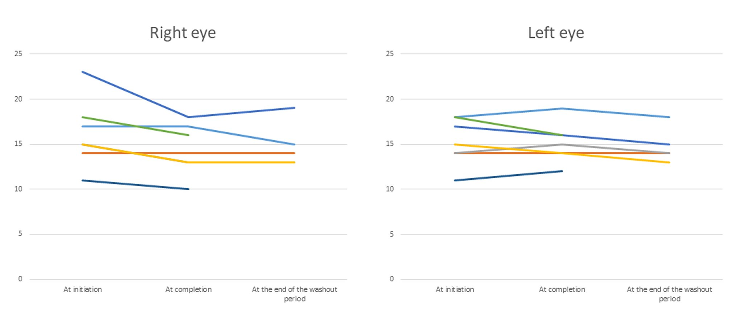Select washout period label under Left eye chart
This screenshot has width=738, height=315.
pos(669,294)
